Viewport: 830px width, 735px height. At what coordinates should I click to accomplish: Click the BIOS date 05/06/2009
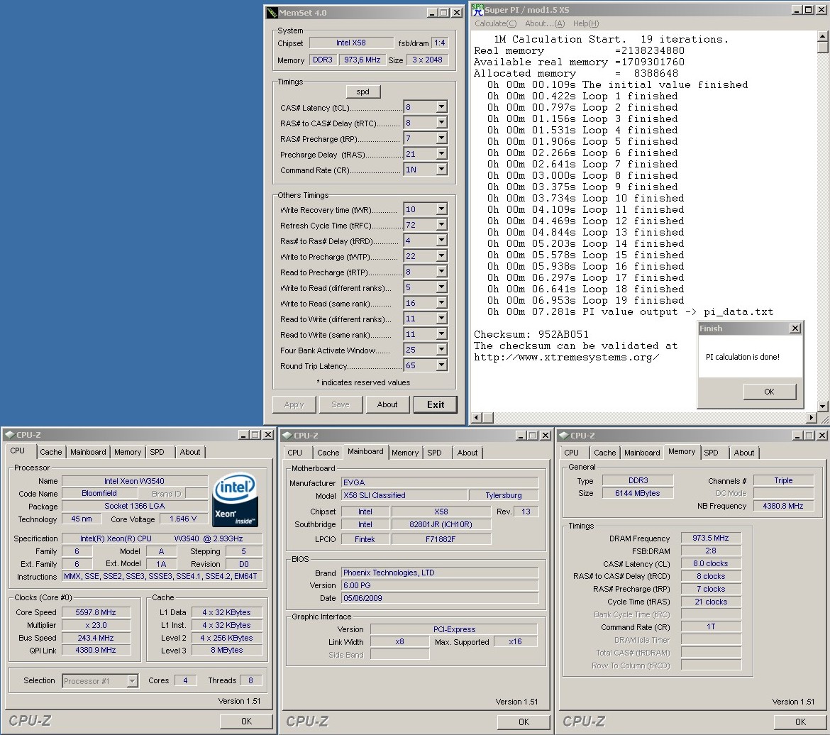coord(440,598)
